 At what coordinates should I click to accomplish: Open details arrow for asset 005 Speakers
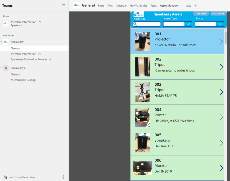coord(221,143)
